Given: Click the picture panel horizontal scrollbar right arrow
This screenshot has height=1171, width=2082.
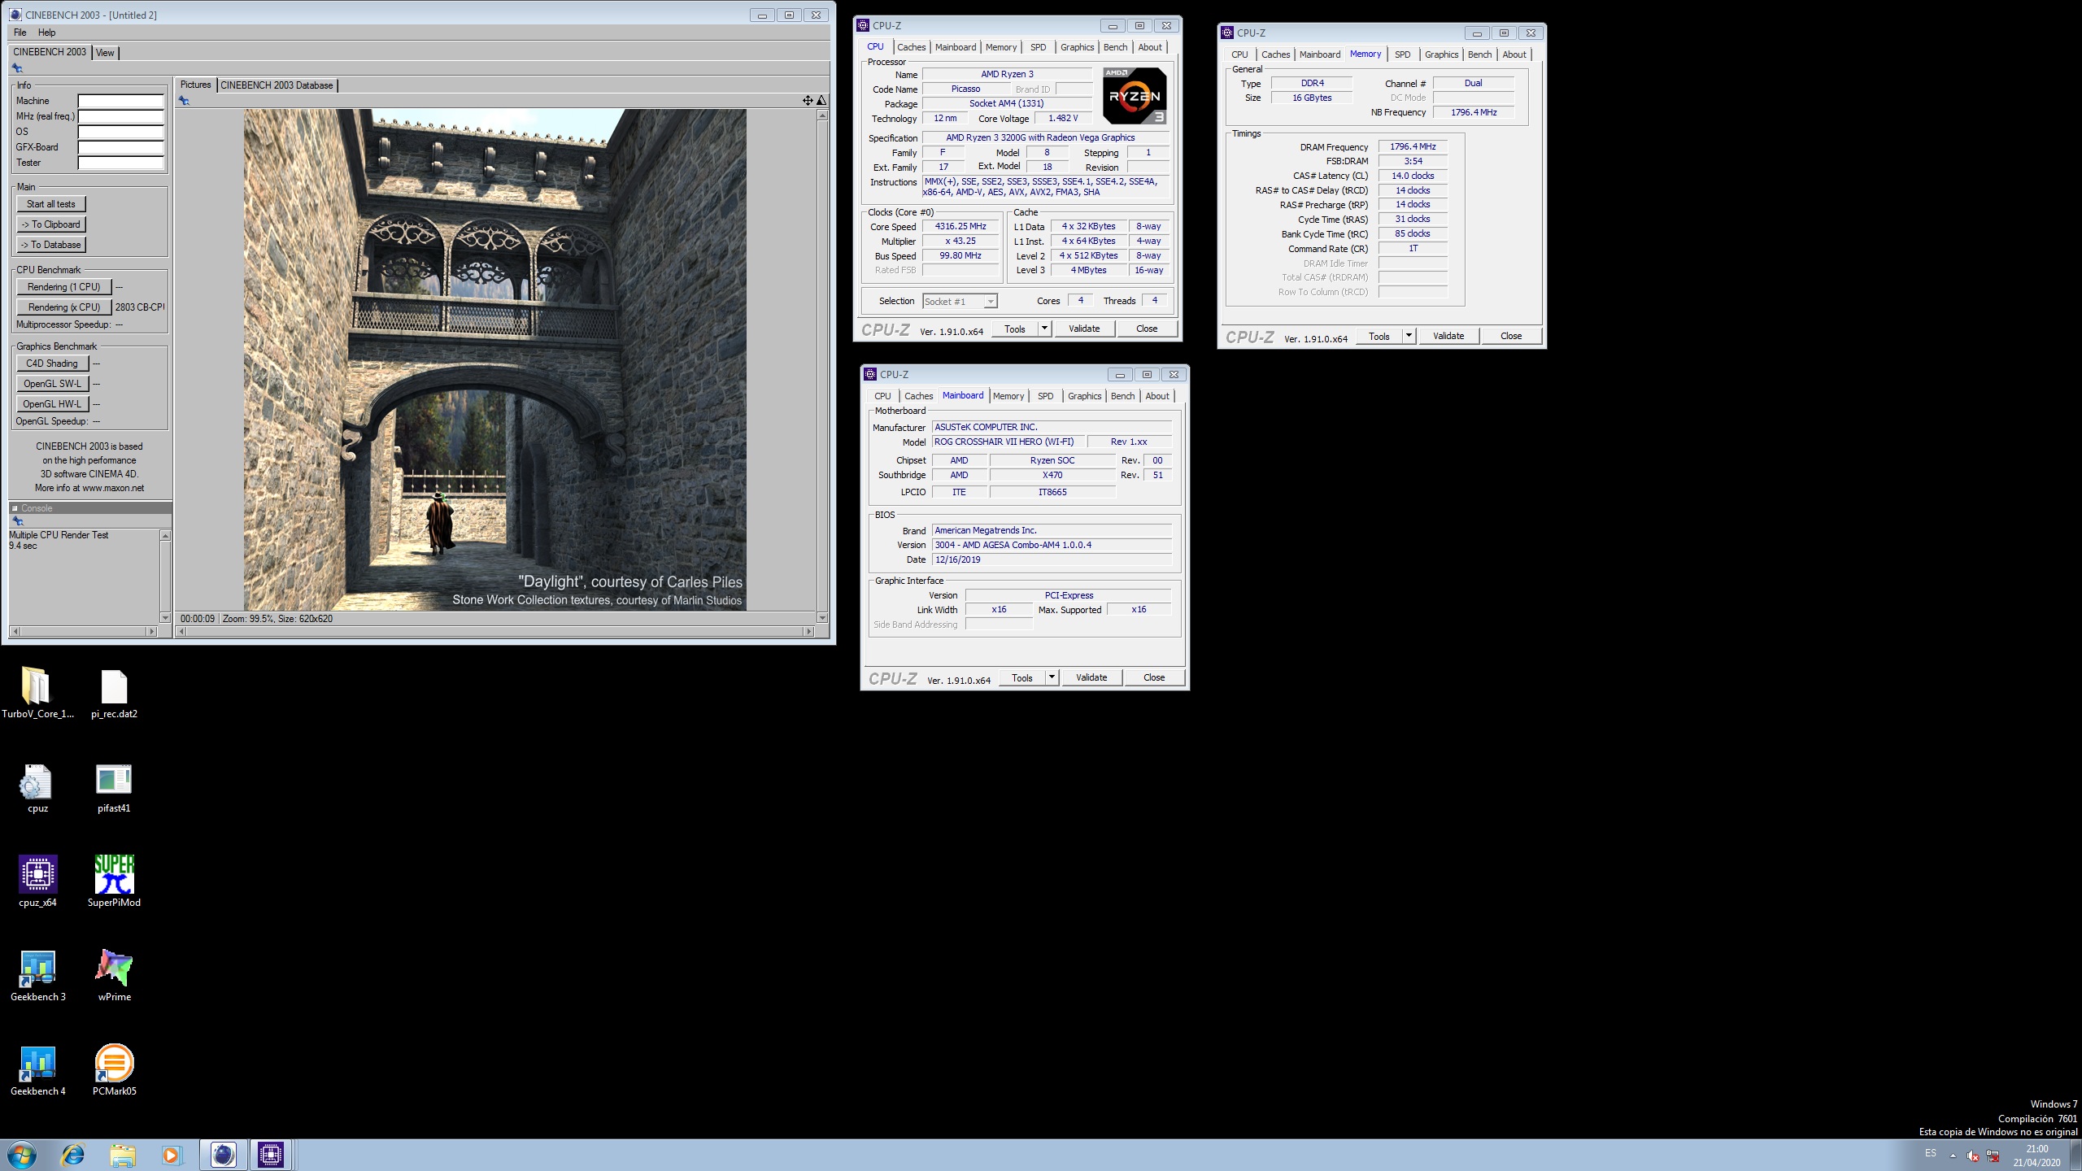Looking at the screenshot, I should pos(808,631).
